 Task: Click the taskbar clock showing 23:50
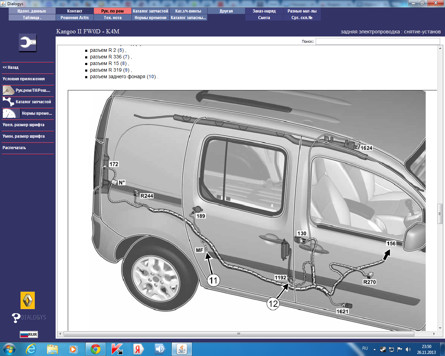click(x=426, y=349)
